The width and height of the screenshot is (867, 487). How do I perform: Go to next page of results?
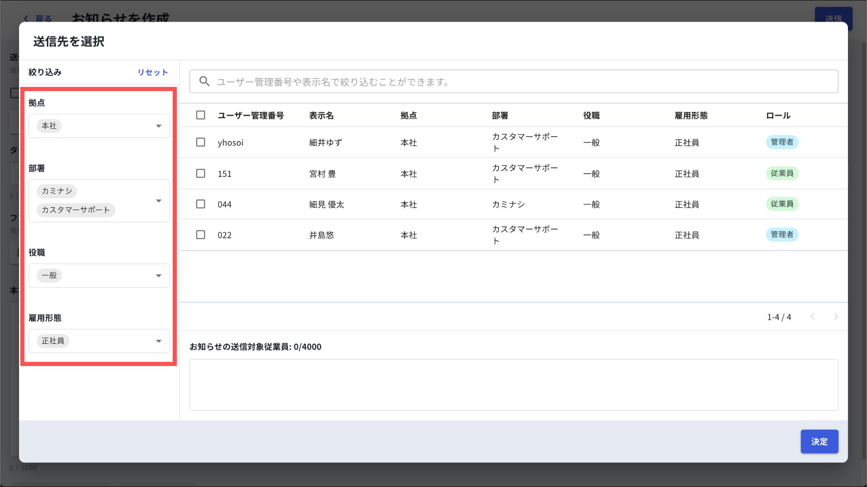(836, 316)
